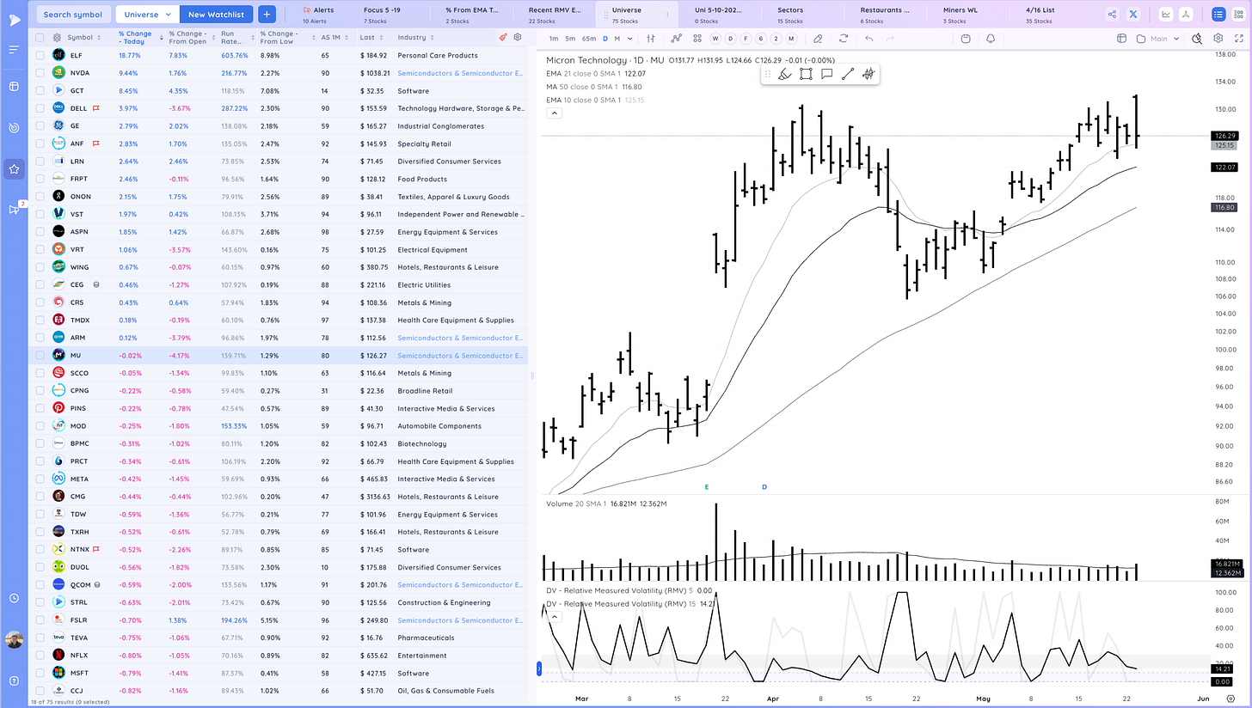
Task: Open the favorites star icon in left sidebar
Action: [x=14, y=169]
